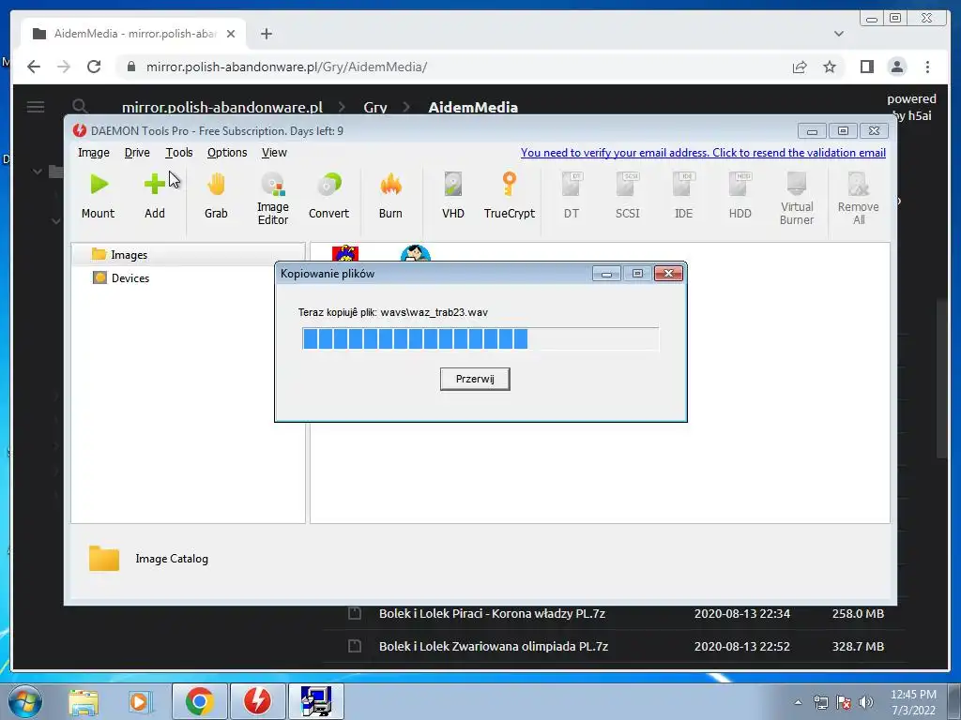
Task: Open the Image Catalog folder icon
Action: point(103,558)
